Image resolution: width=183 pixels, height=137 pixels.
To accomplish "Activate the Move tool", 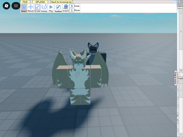I will click(x=31, y=8).
